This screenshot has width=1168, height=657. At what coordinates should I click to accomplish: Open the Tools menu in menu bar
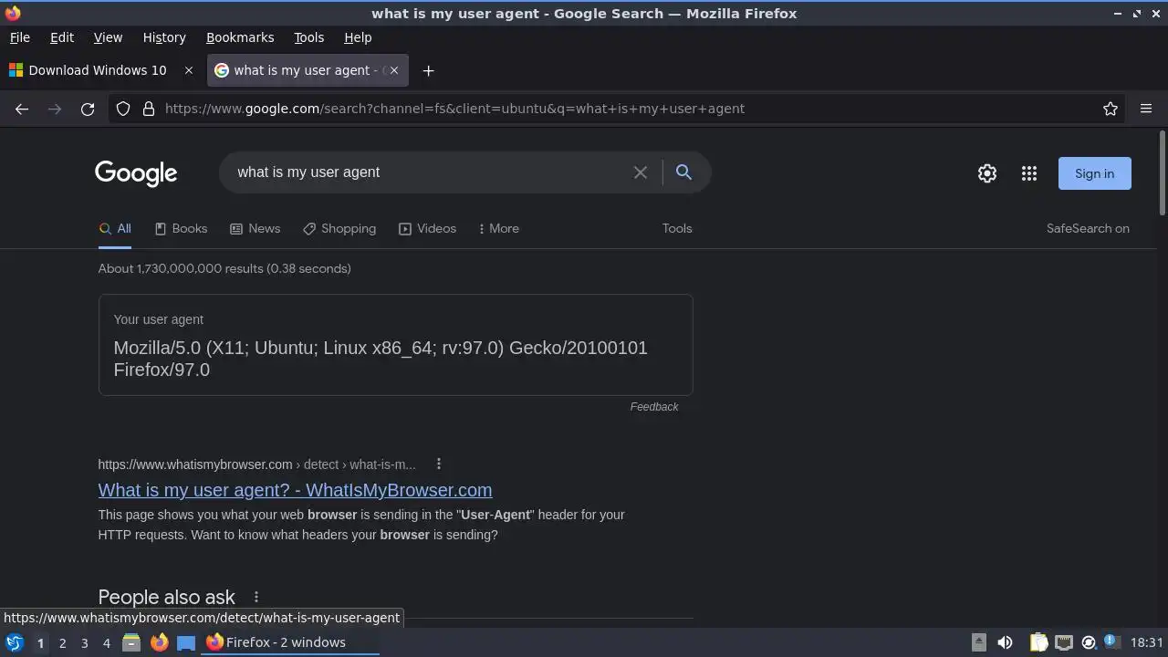308,37
